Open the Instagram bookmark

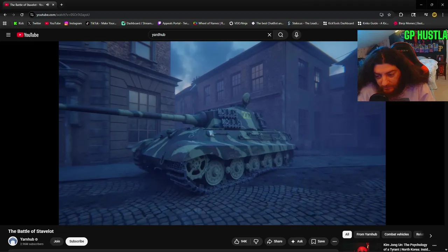(73, 23)
